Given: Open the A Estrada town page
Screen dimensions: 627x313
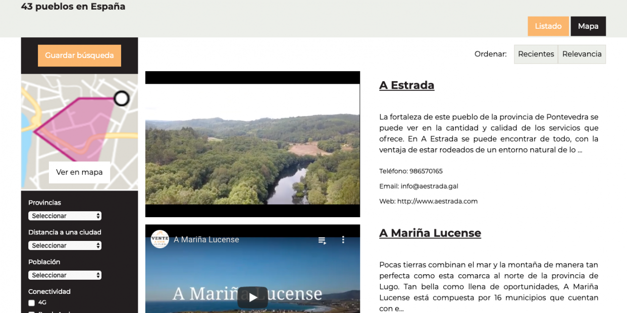Looking at the screenshot, I should (x=407, y=85).
